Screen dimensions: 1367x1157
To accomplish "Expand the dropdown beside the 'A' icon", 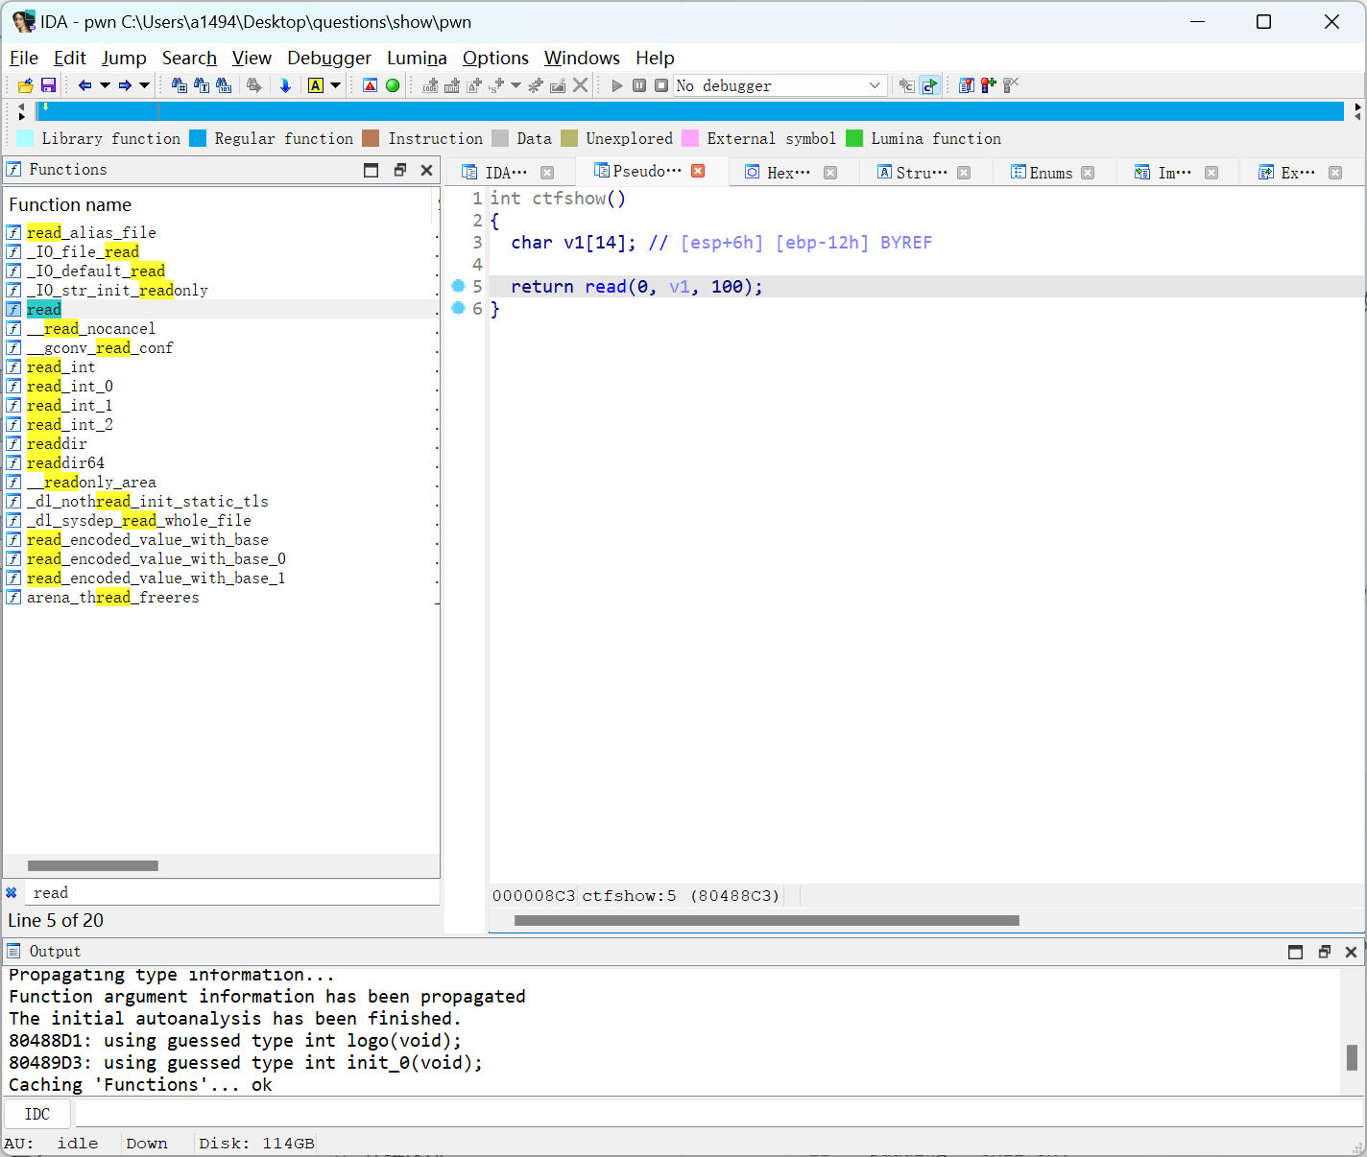I will click(336, 85).
